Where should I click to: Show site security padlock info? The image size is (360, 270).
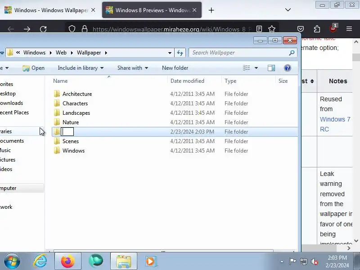[85, 29]
